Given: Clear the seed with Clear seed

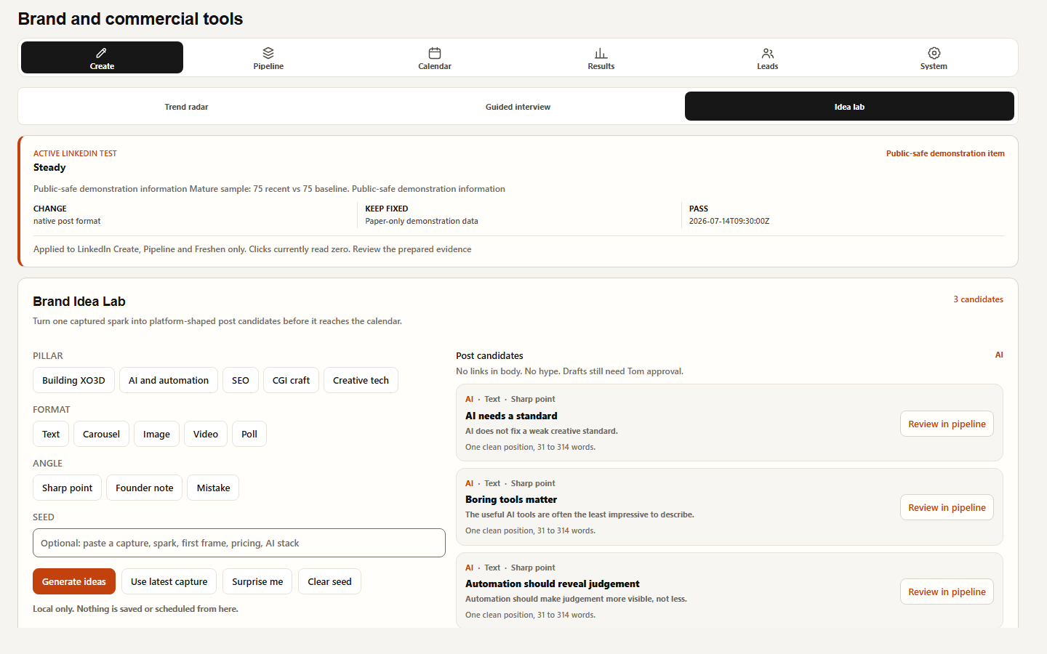Looking at the screenshot, I should click(329, 581).
